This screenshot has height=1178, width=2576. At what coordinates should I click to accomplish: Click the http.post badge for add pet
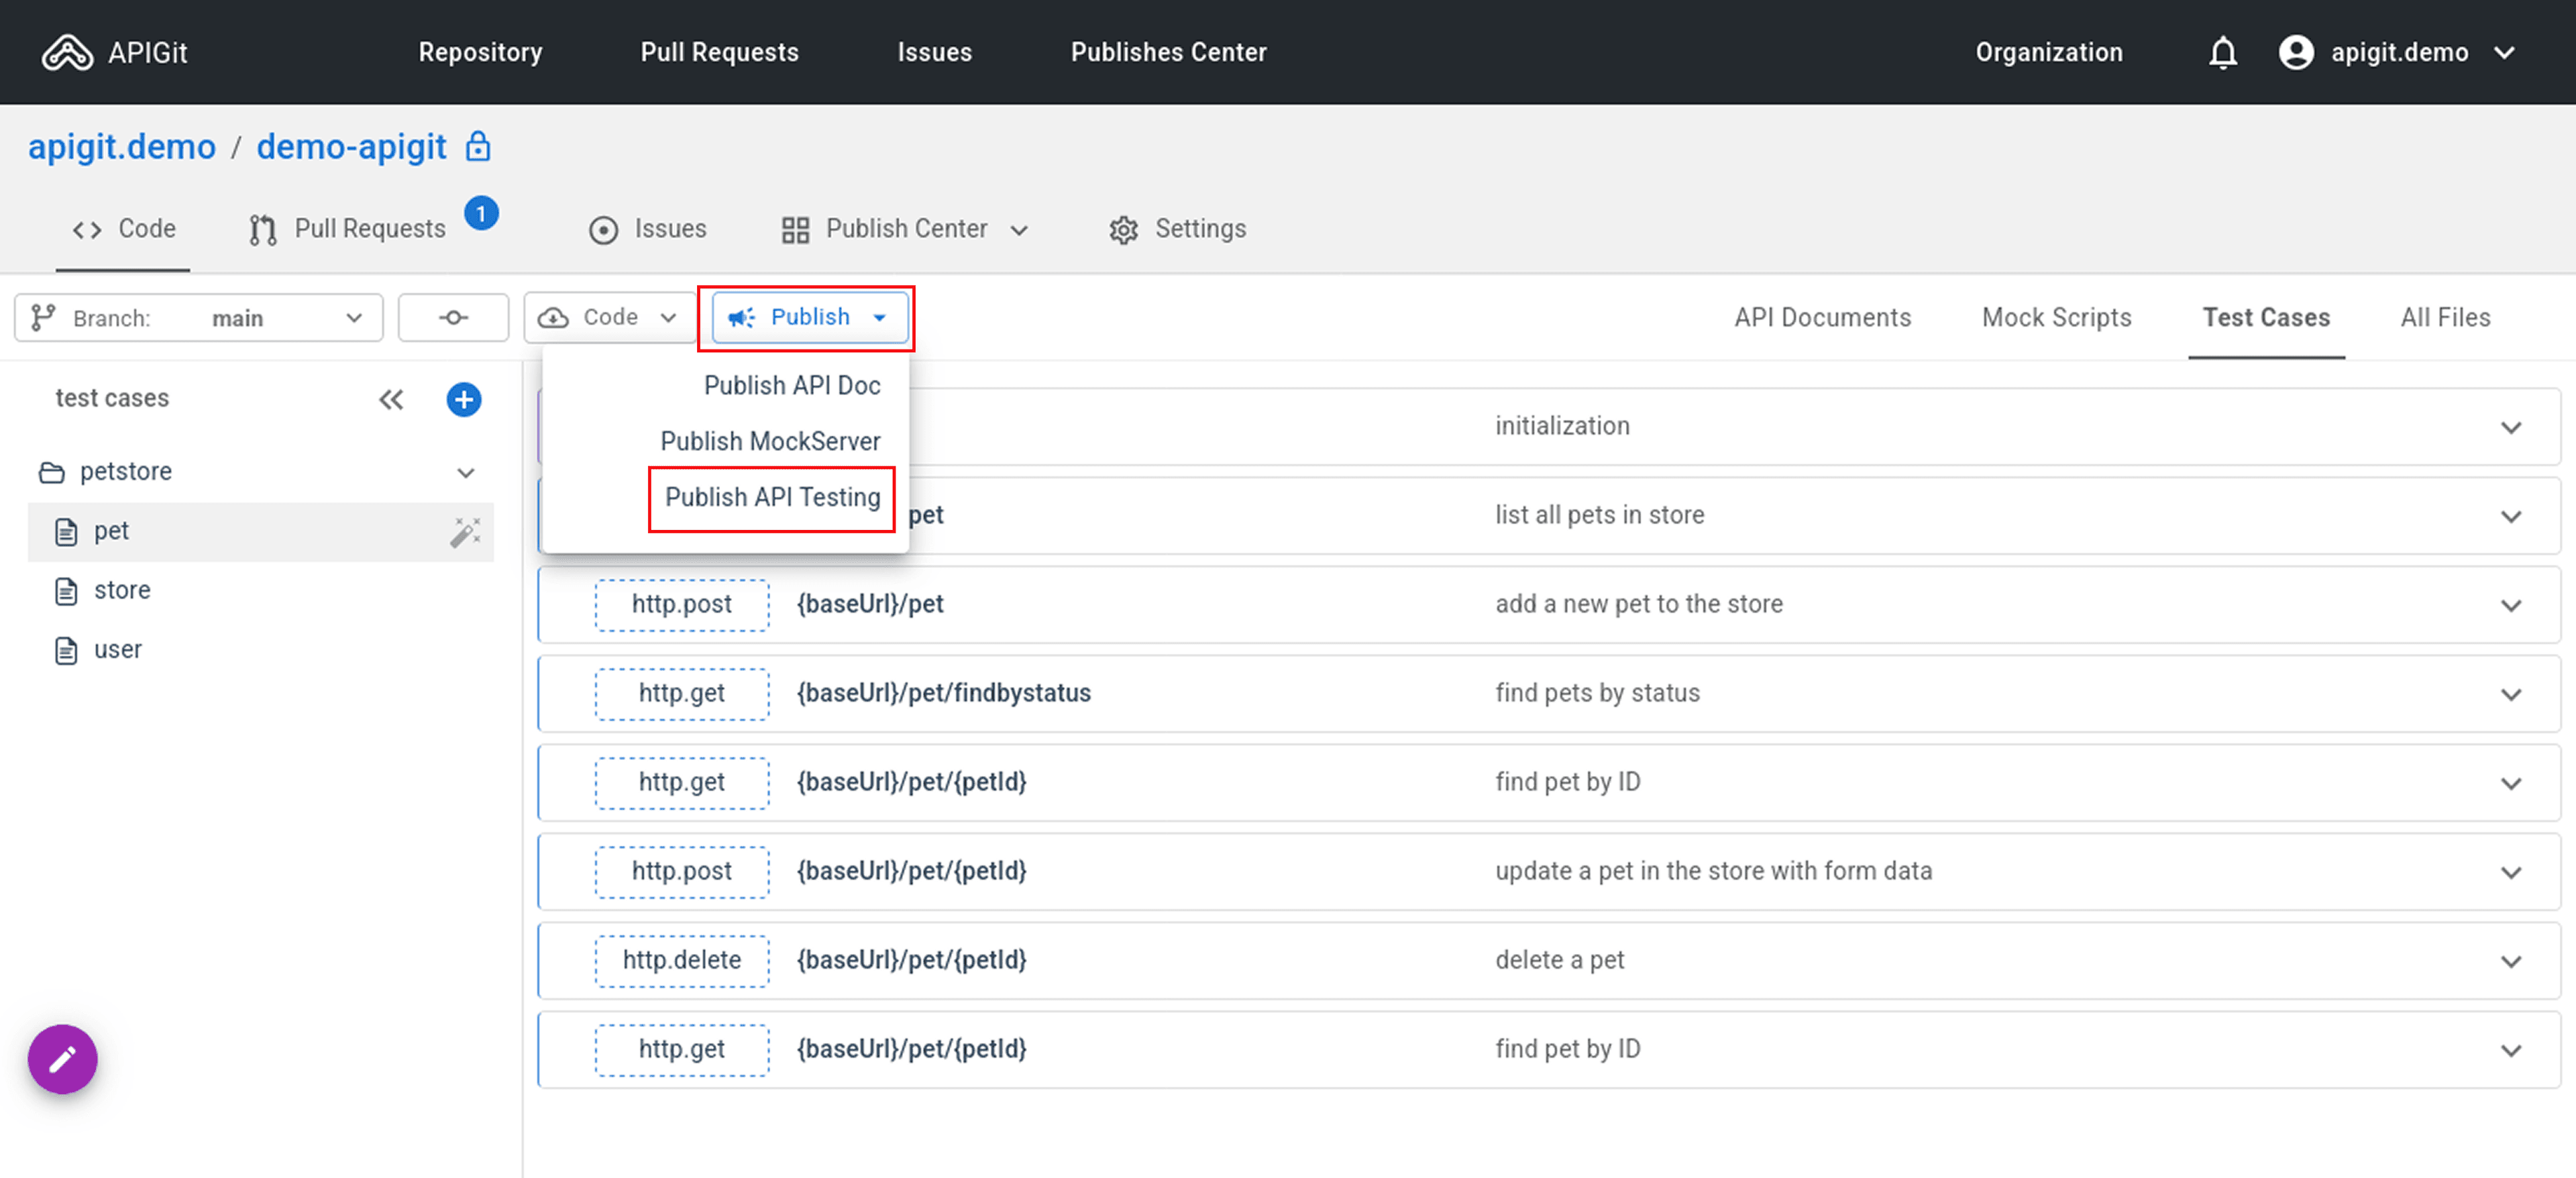(682, 604)
